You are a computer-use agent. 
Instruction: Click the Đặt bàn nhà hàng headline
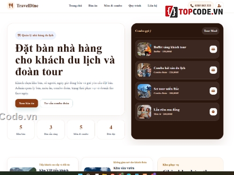[x=65, y=60]
